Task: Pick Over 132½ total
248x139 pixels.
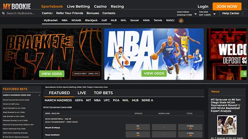Action: pos(190,127)
